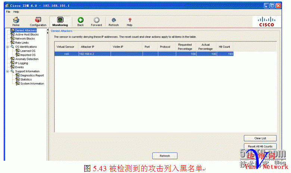Viewport: 291px width, 173px height.
Task: Click the Rate Limits tree icon
Action: pos(13,42)
